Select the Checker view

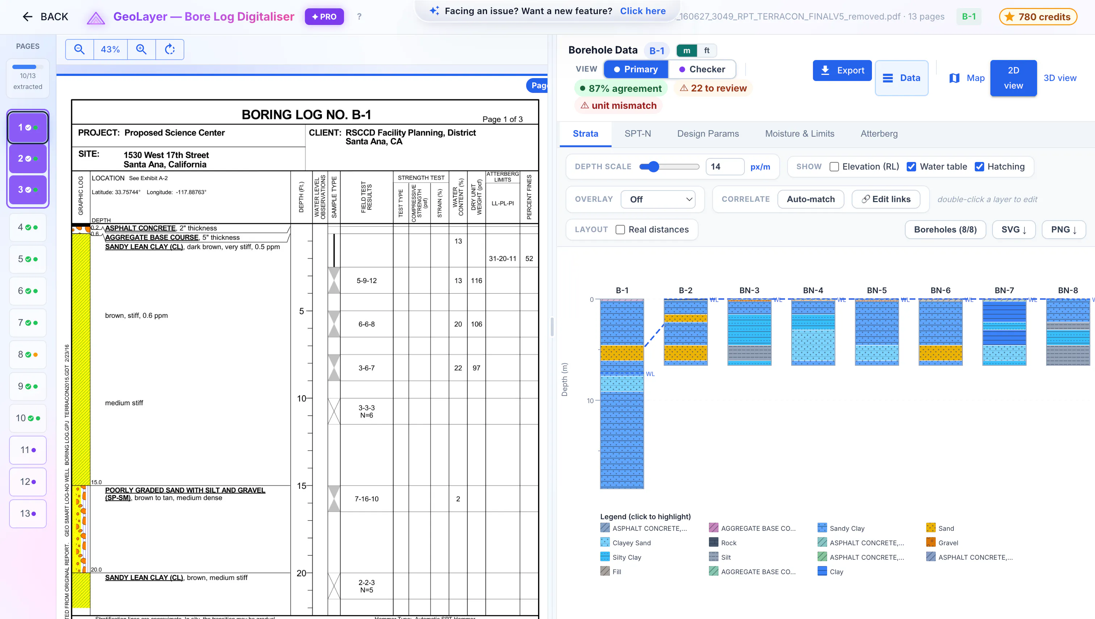click(x=702, y=69)
